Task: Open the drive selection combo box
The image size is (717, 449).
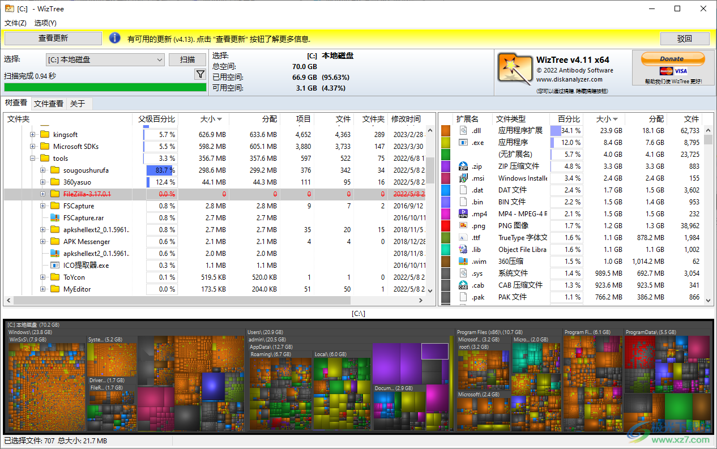Action: click(105, 59)
